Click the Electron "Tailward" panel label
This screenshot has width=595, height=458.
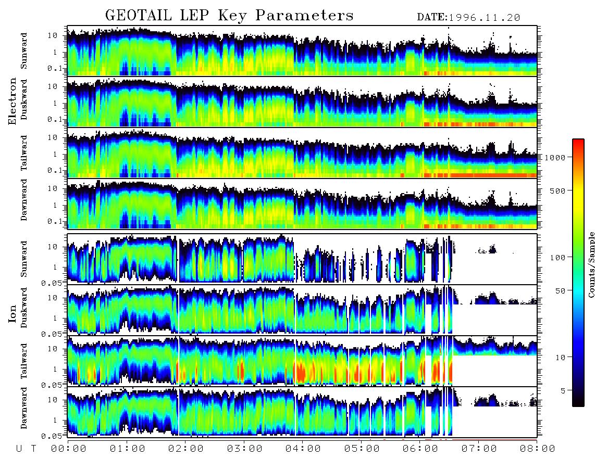pyautogui.click(x=24, y=153)
